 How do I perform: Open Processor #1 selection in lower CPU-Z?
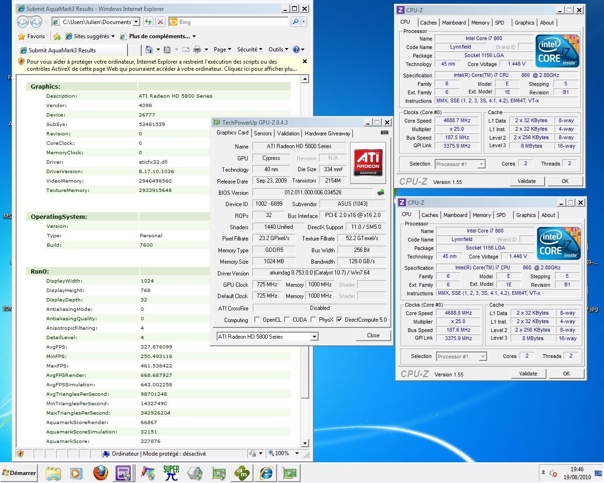(461, 356)
